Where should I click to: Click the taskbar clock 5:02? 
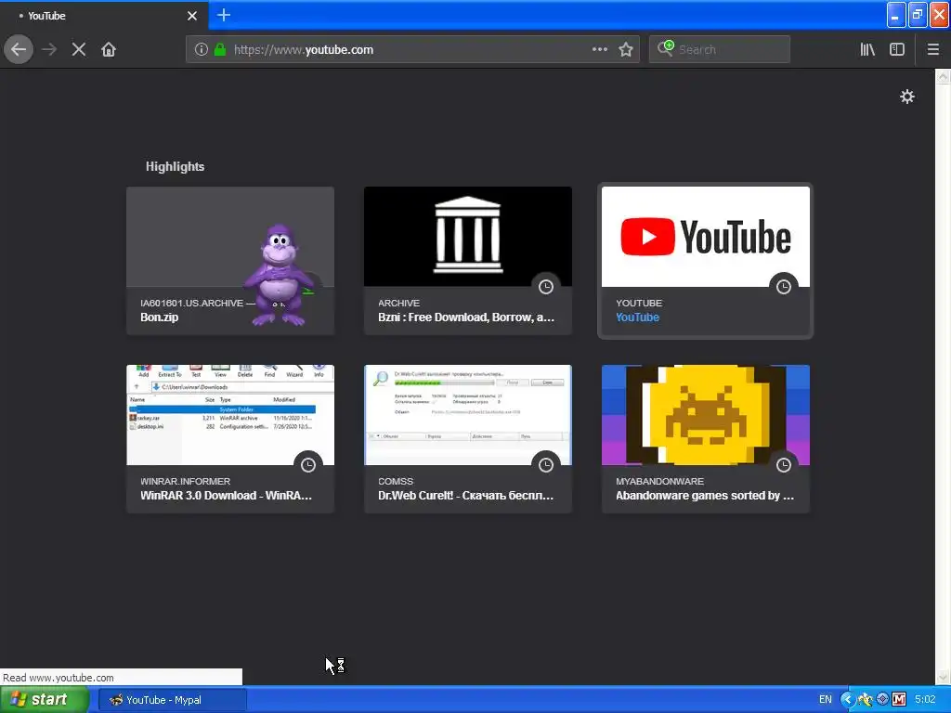[926, 700]
